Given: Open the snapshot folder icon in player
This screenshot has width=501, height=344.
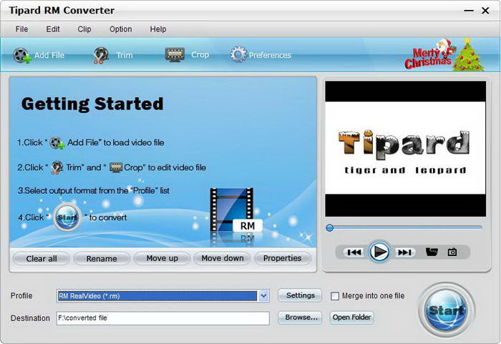Looking at the screenshot, I should point(432,252).
